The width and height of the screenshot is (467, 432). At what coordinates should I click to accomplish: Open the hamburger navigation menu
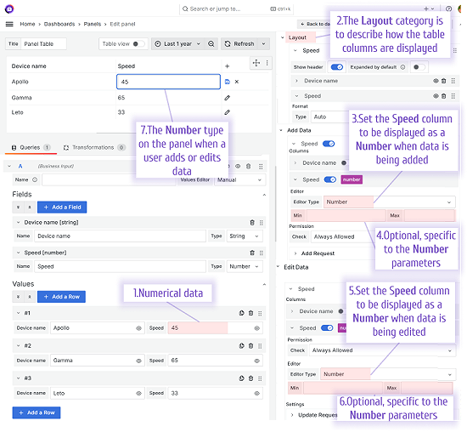click(9, 24)
